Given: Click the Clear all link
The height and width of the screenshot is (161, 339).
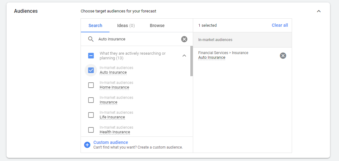Looking at the screenshot, I should 280,25.
